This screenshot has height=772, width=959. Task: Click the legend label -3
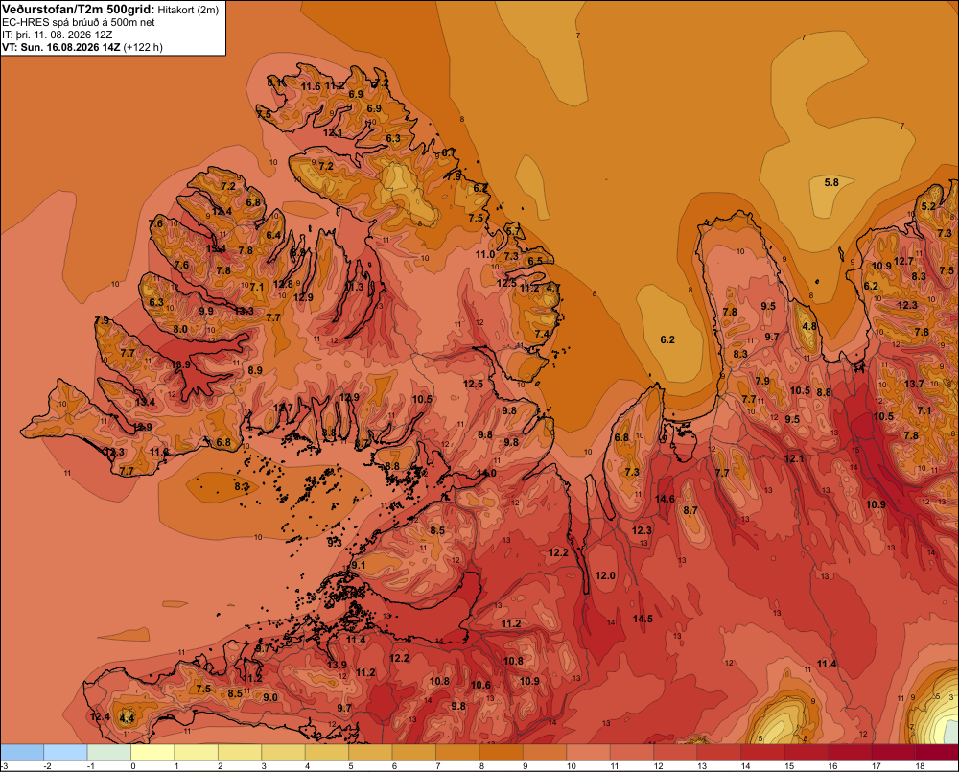tap(5, 766)
